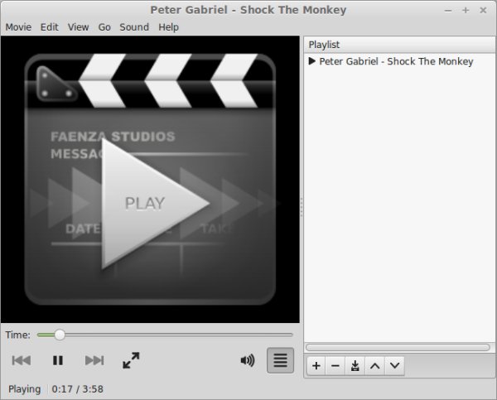Click the Playing status text
Image resolution: width=497 pixels, height=400 pixels.
[x=24, y=389]
